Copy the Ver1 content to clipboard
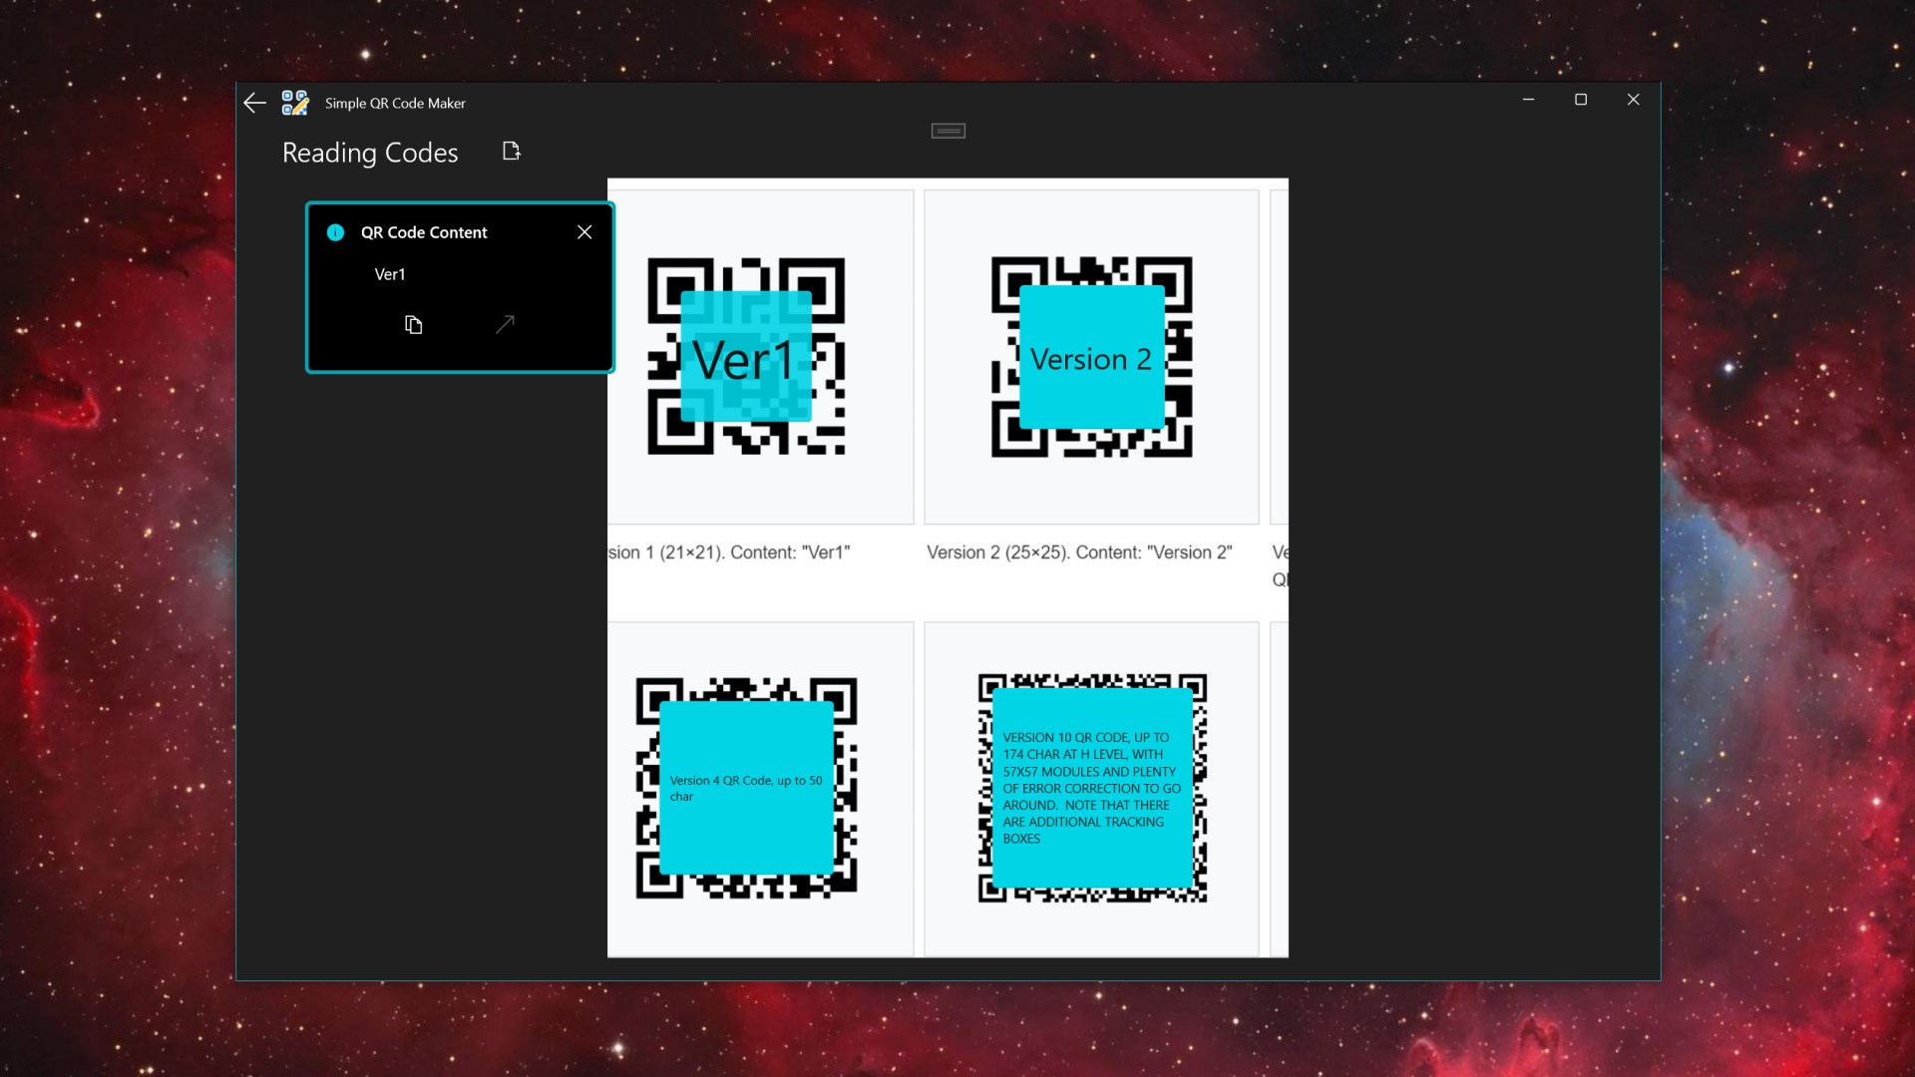 pyautogui.click(x=413, y=325)
